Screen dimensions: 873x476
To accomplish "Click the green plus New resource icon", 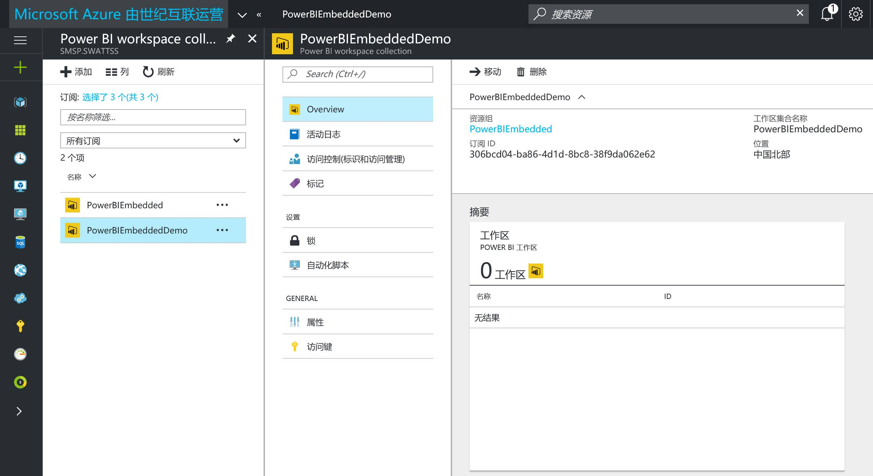I will [x=20, y=67].
